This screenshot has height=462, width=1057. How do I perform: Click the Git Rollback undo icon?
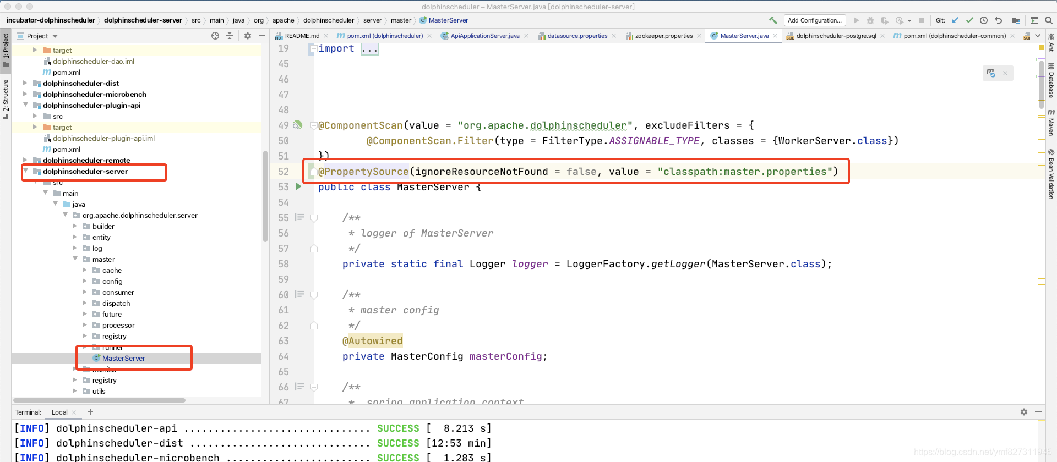pos(998,20)
